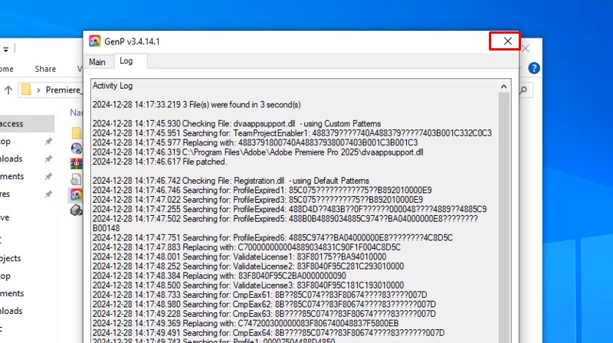
Task: Click the GenP icon in the title bar
Action: [x=94, y=41]
